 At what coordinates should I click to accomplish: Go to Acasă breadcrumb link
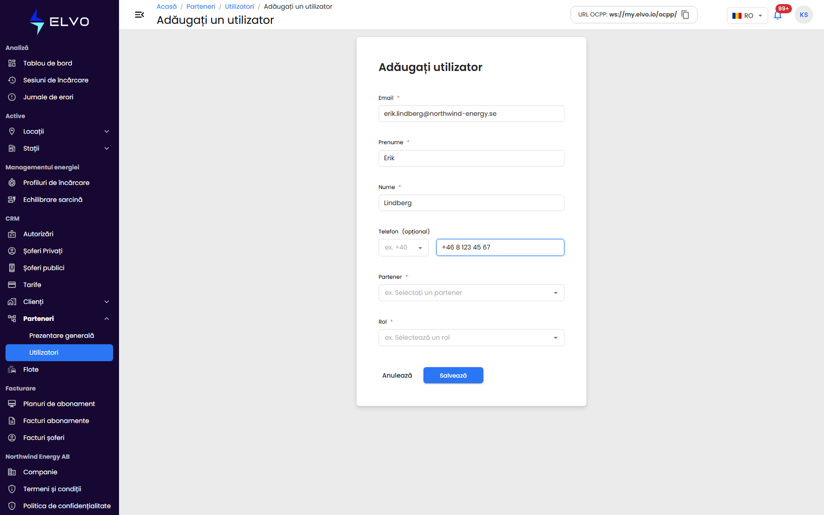(x=166, y=7)
